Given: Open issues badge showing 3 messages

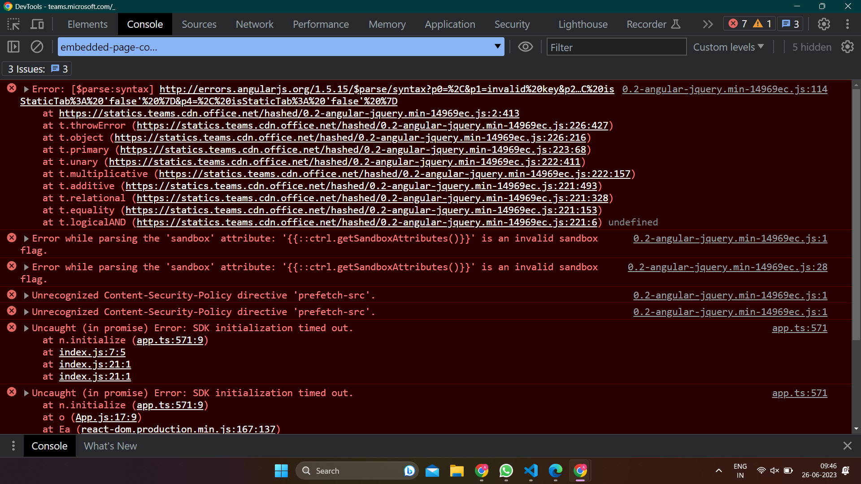Looking at the screenshot, I should tap(790, 24).
